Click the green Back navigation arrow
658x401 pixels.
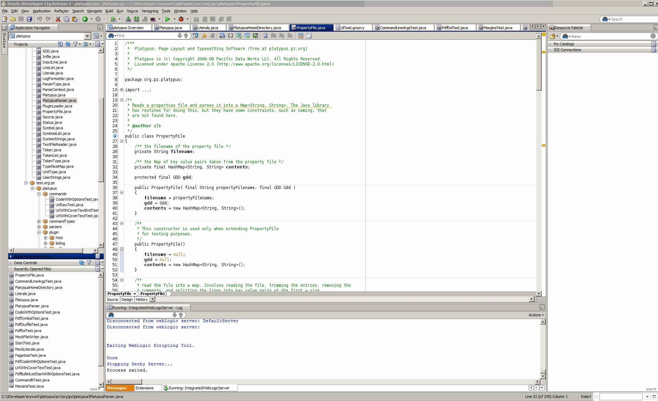coord(85,19)
